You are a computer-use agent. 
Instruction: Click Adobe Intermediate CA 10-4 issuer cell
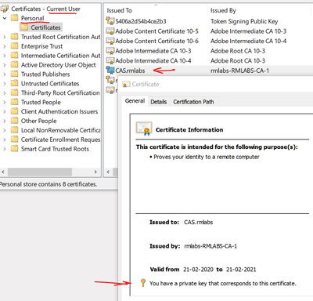248,41
